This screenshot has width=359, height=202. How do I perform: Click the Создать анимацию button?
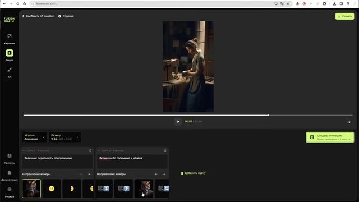330,137
